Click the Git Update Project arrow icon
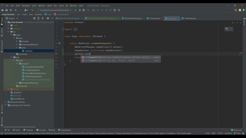The height and width of the screenshot is (138, 246). pyautogui.click(x=98, y=10)
